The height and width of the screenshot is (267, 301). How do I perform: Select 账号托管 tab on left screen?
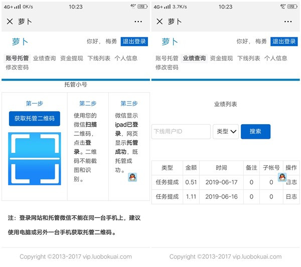pyautogui.click(x=17, y=58)
